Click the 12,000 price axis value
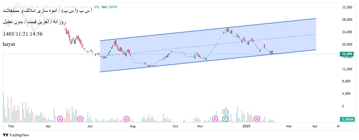 tap(347, 69)
